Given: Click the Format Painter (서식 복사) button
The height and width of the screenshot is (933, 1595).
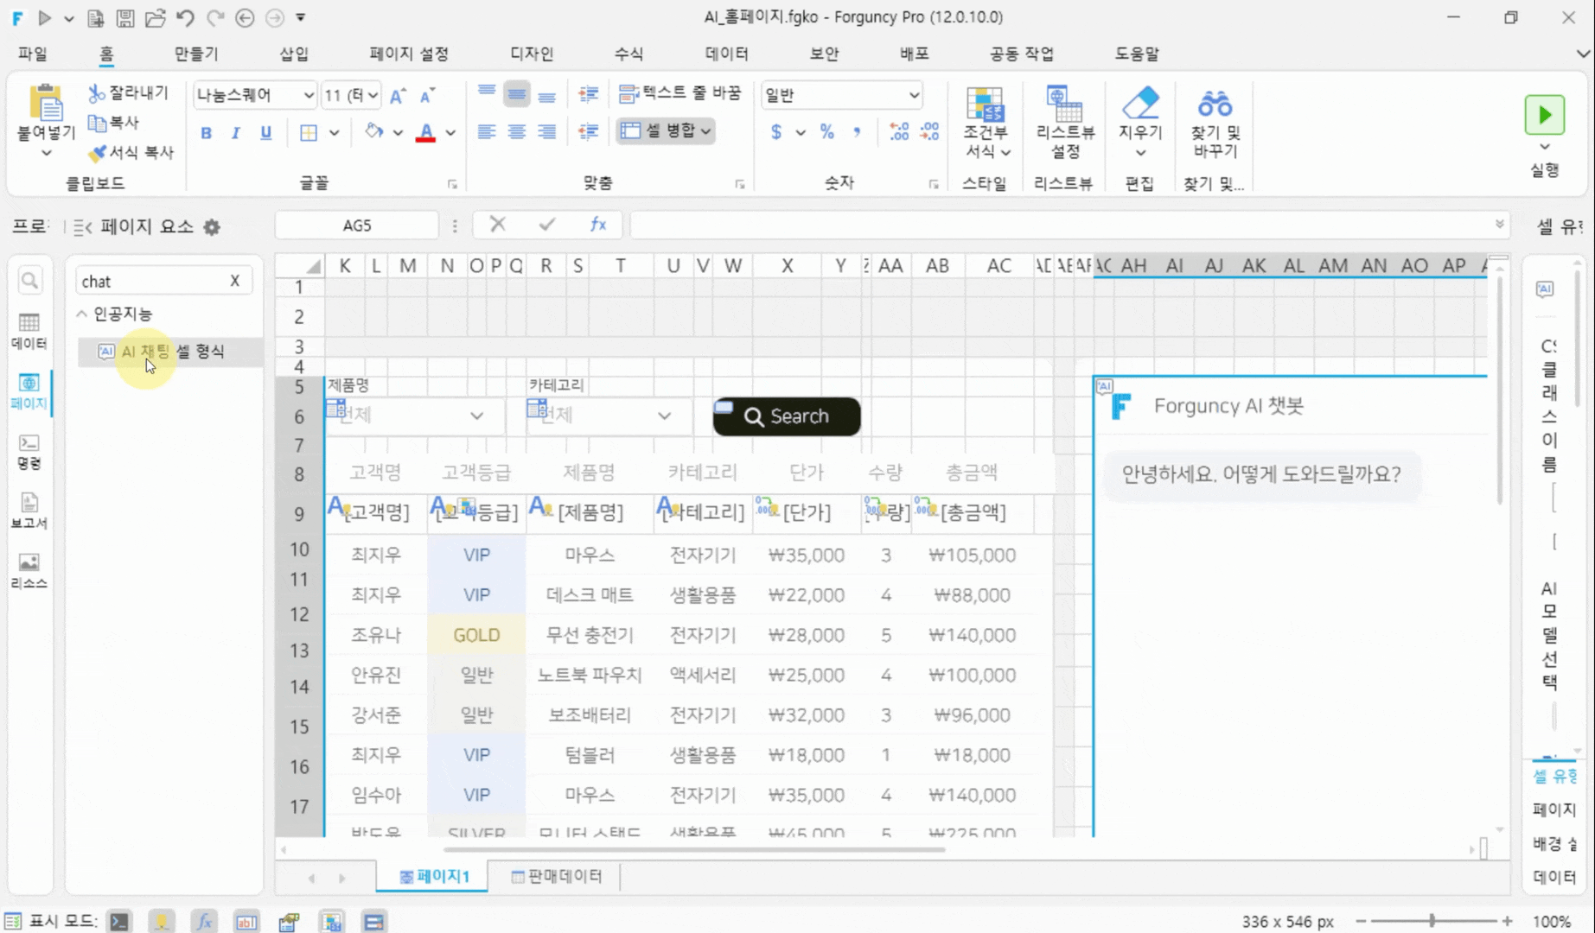Looking at the screenshot, I should (x=131, y=153).
